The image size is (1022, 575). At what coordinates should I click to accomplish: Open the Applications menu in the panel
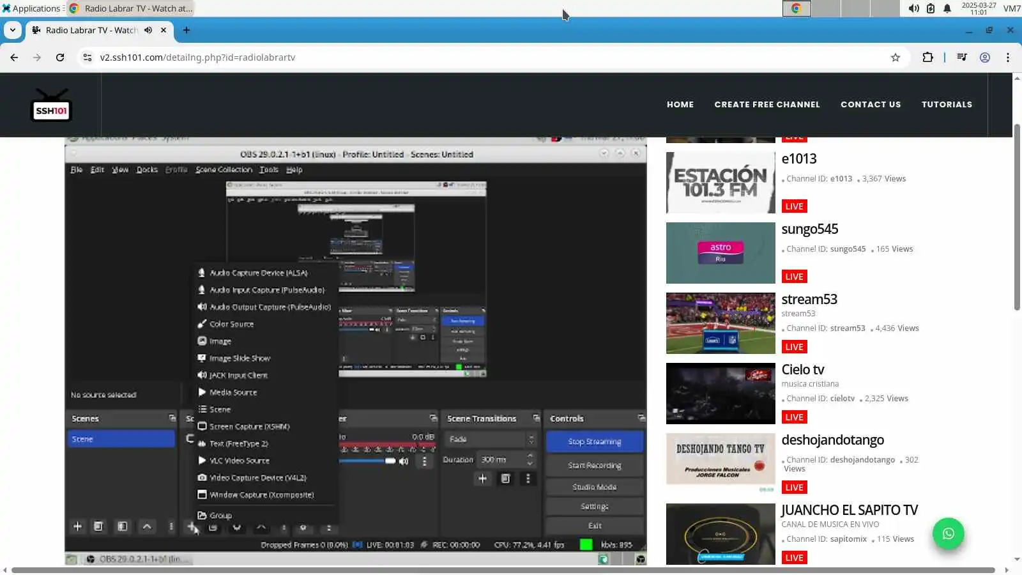pyautogui.click(x=32, y=8)
